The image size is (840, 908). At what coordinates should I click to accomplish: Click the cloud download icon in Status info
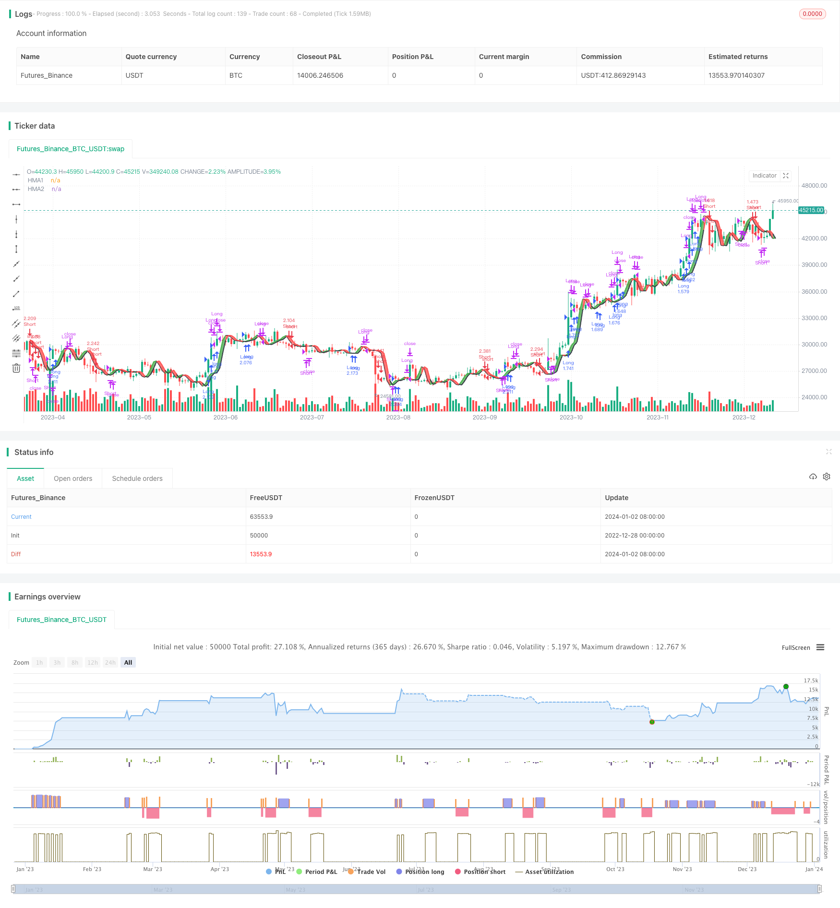coord(813,477)
